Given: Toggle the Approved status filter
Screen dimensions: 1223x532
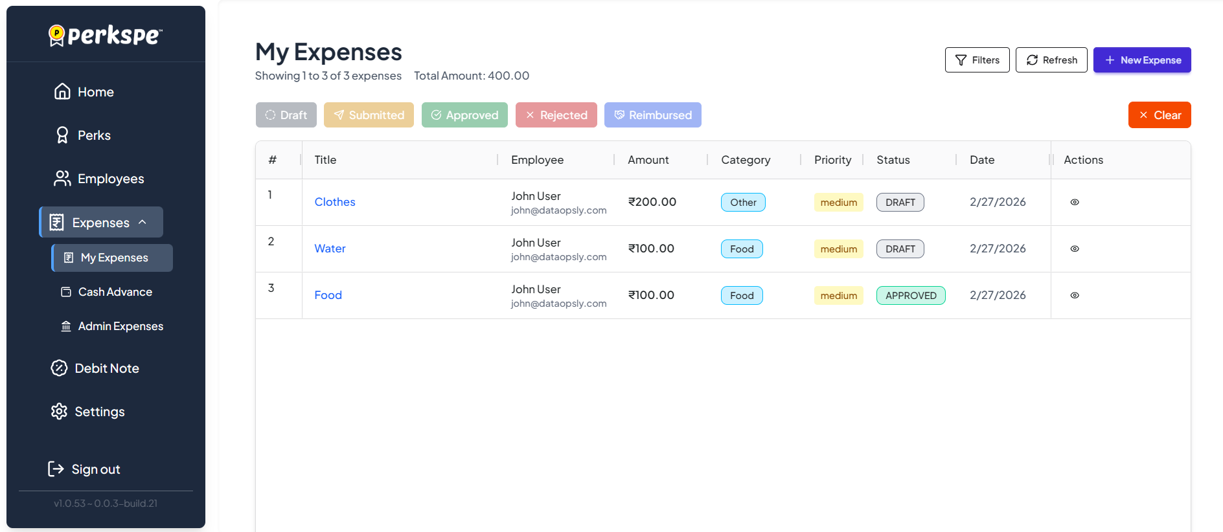Looking at the screenshot, I should tap(464, 115).
